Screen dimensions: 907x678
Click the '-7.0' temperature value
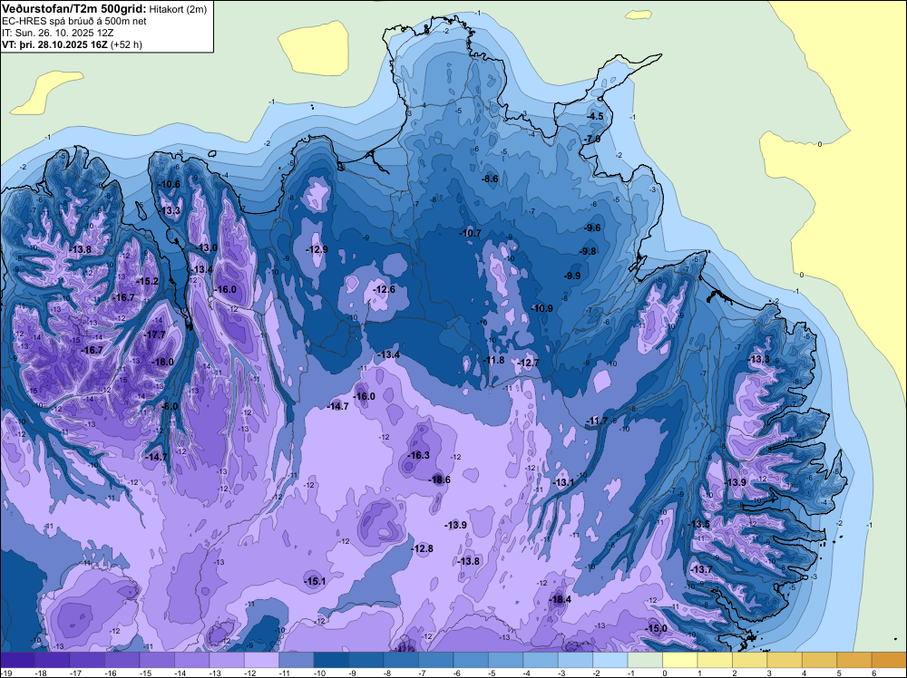[592, 140]
